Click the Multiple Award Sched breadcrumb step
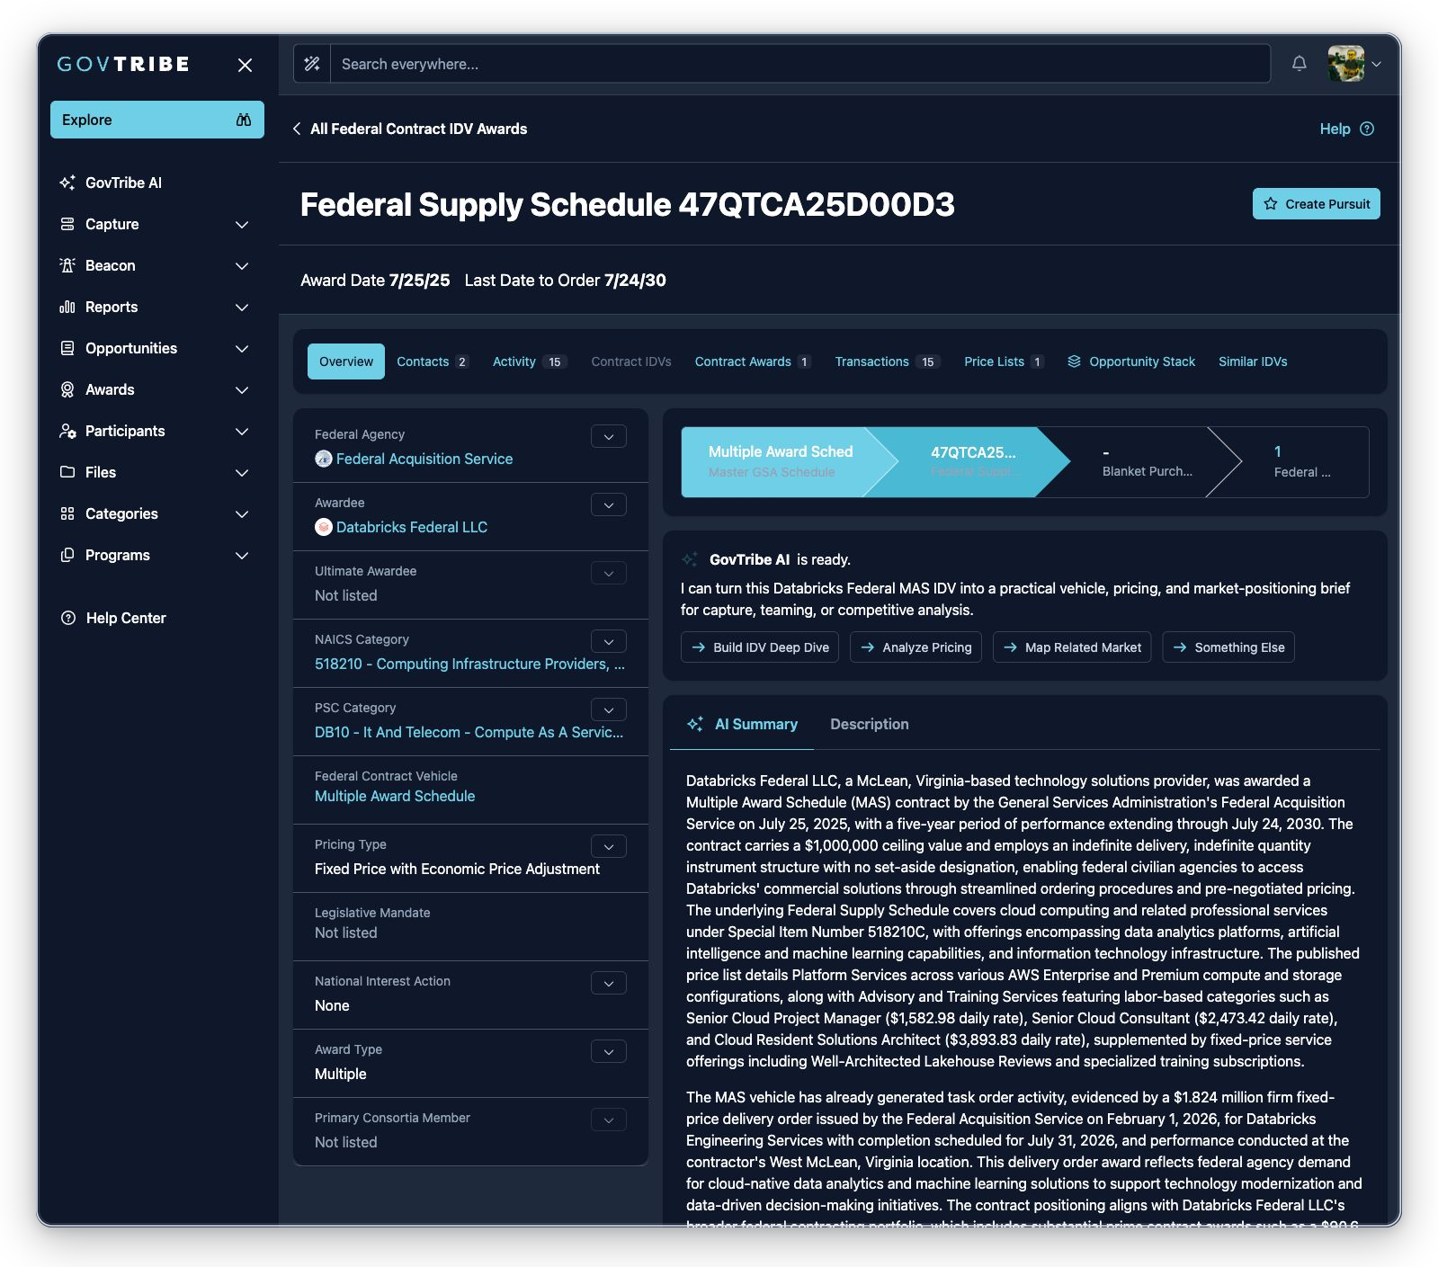Image resolution: width=1438 pixels, height=1267 pixels. click(781, 461)
